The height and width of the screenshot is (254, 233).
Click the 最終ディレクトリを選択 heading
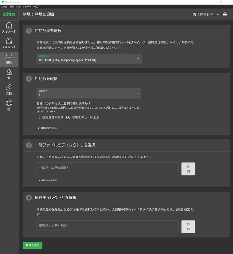(56, 198)
